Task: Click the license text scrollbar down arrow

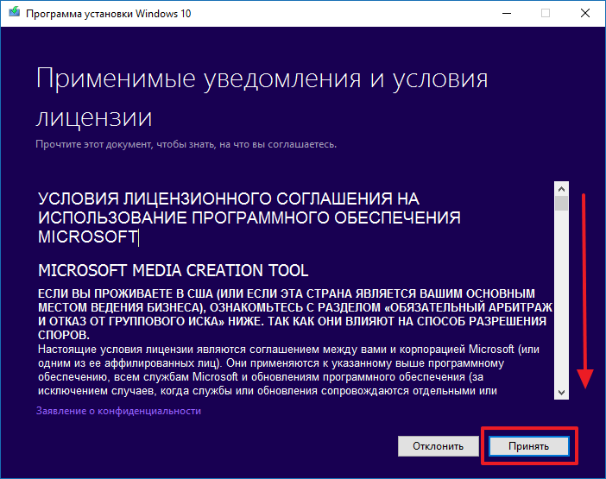Action: (x=561, y=393)
